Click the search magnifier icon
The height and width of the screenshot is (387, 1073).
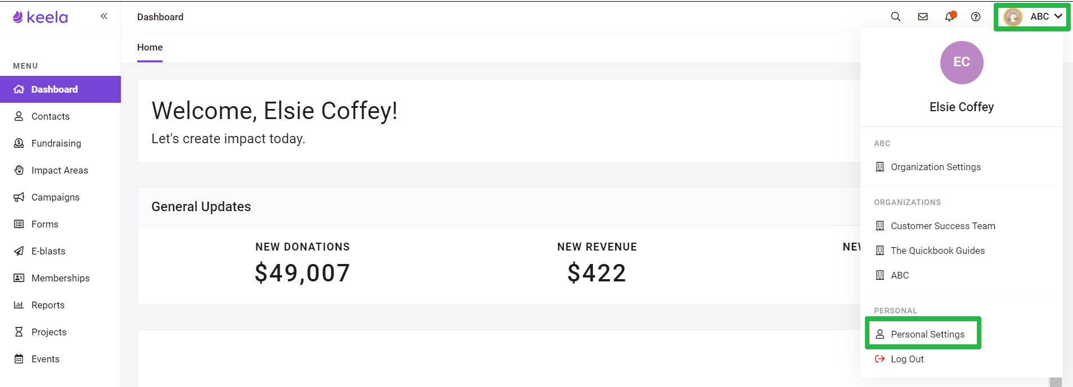(x=896, y=17)
